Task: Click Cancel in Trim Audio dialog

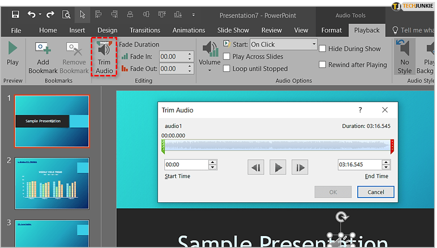Action: tap(376, 192)
